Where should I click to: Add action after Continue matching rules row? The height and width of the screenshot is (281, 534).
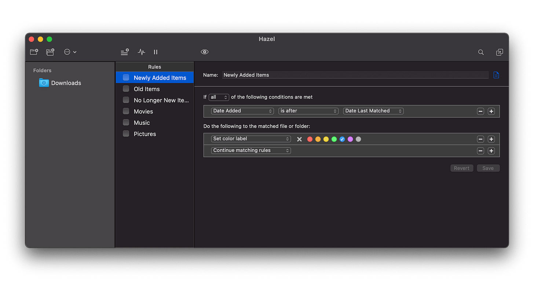pyautogui.click(x=491, y=151)
